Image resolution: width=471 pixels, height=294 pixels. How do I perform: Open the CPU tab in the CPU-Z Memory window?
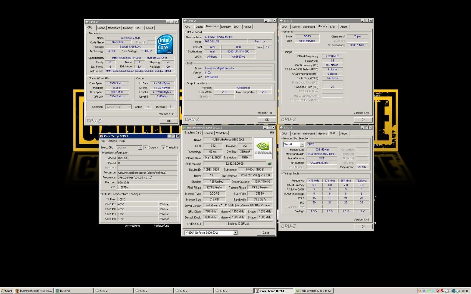coord(284,27)
